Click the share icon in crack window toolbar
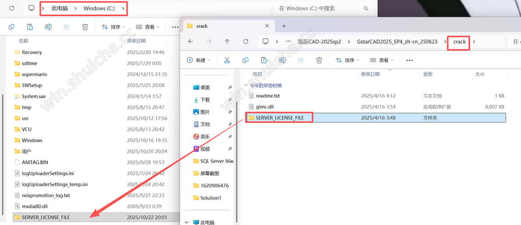The image size is (521, 225). [301, 60]
